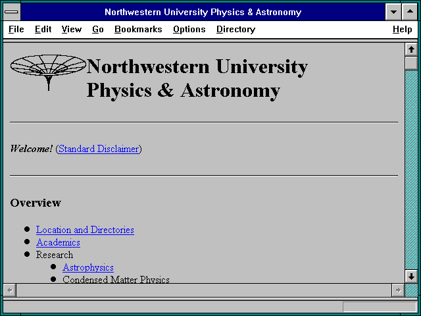Open the File menu

pos(16,29)
